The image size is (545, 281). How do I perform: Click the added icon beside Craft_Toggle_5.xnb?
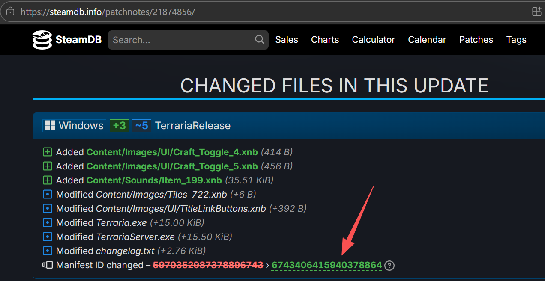tap(48, 166)
